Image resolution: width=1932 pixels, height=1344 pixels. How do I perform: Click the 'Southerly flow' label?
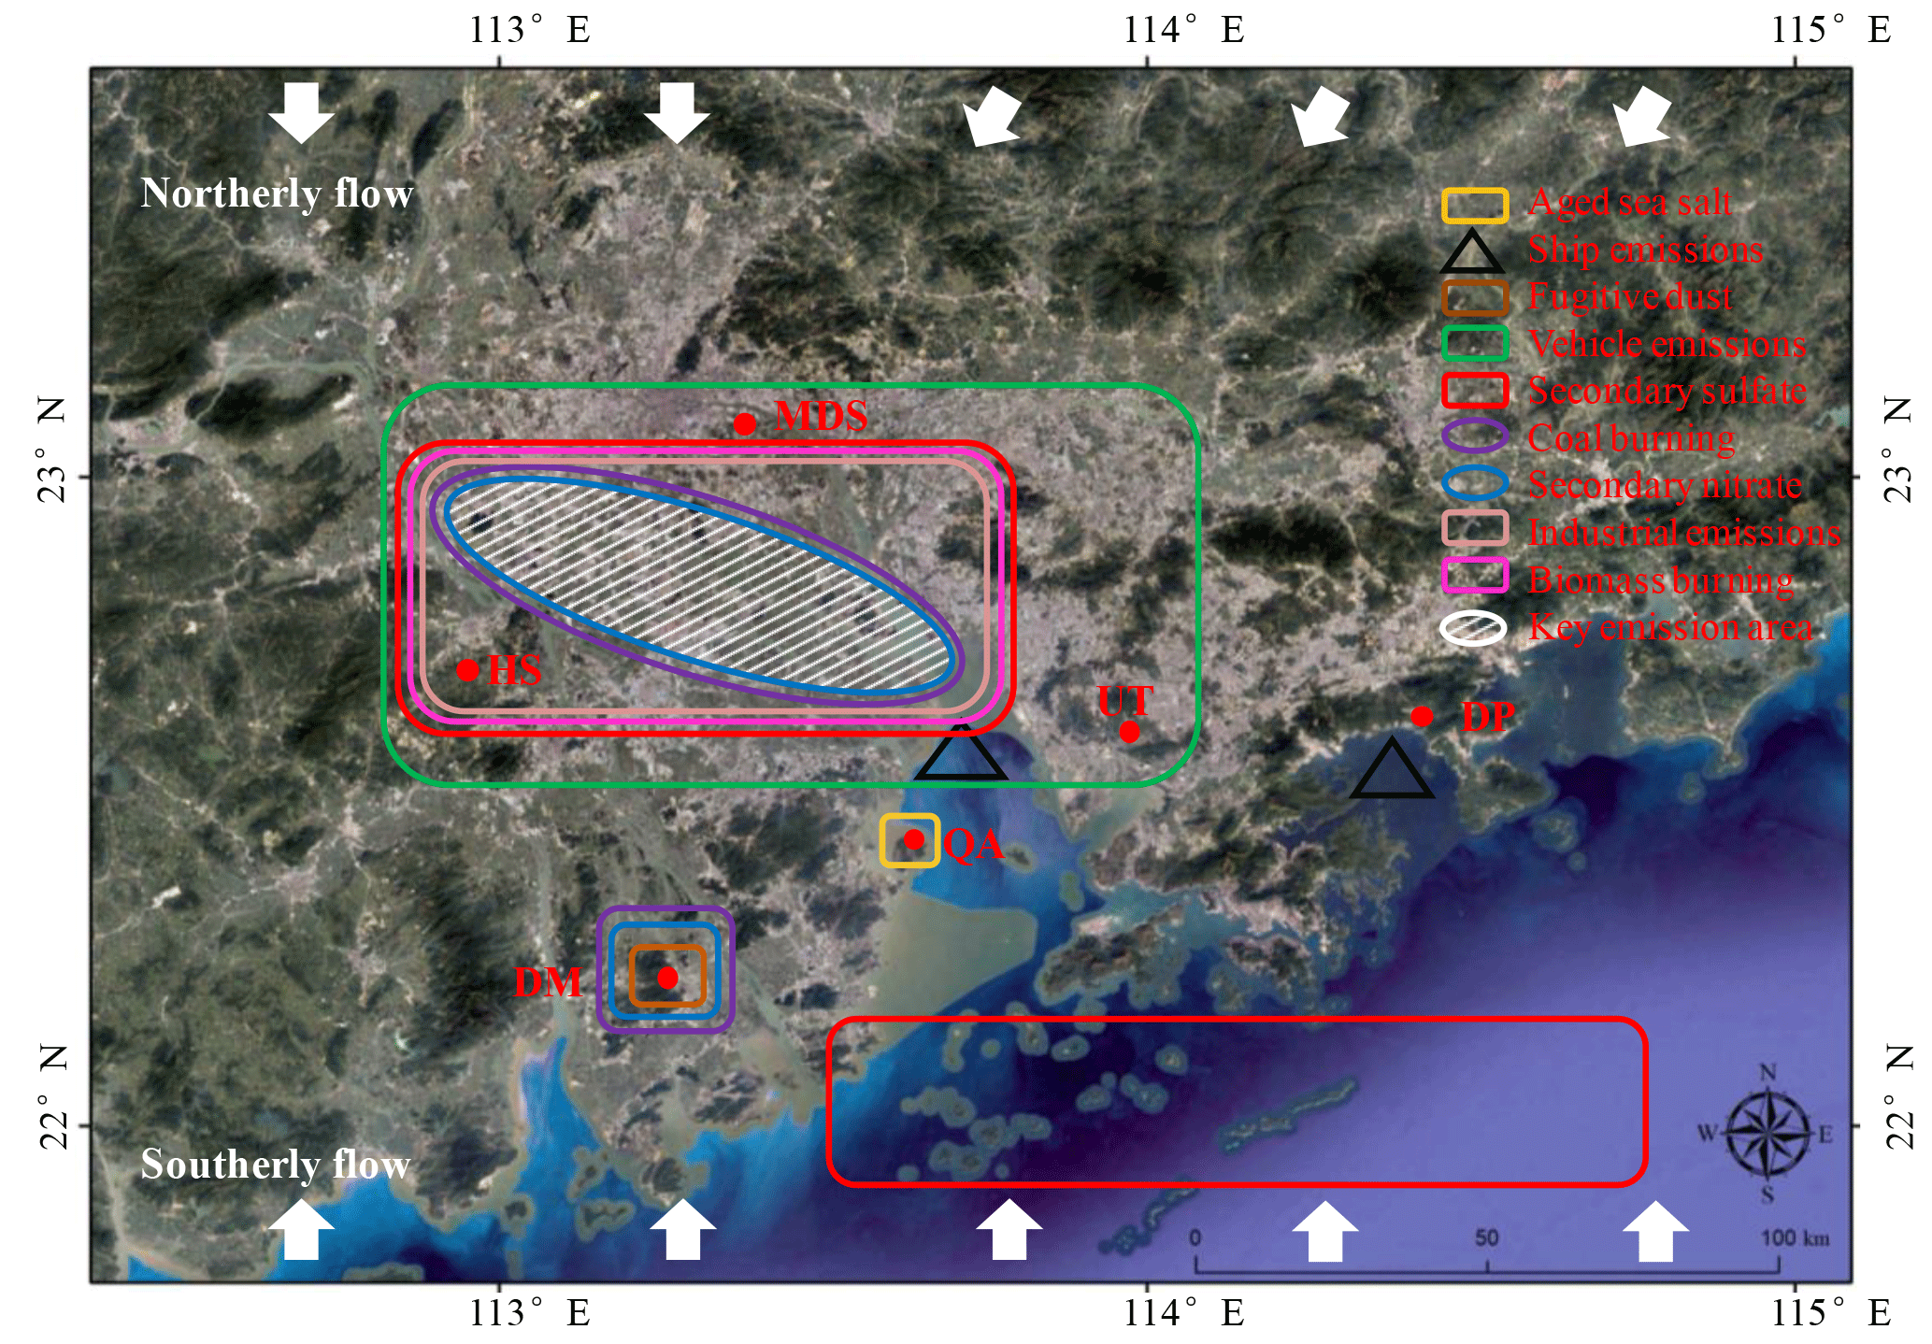click(276, 1165)
